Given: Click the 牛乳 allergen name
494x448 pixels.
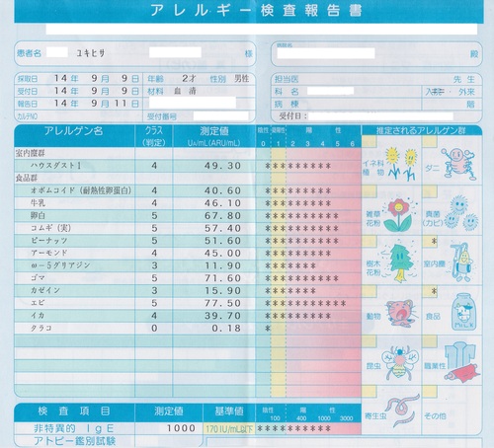Looking at the screenshot, I should coord(38,203).
